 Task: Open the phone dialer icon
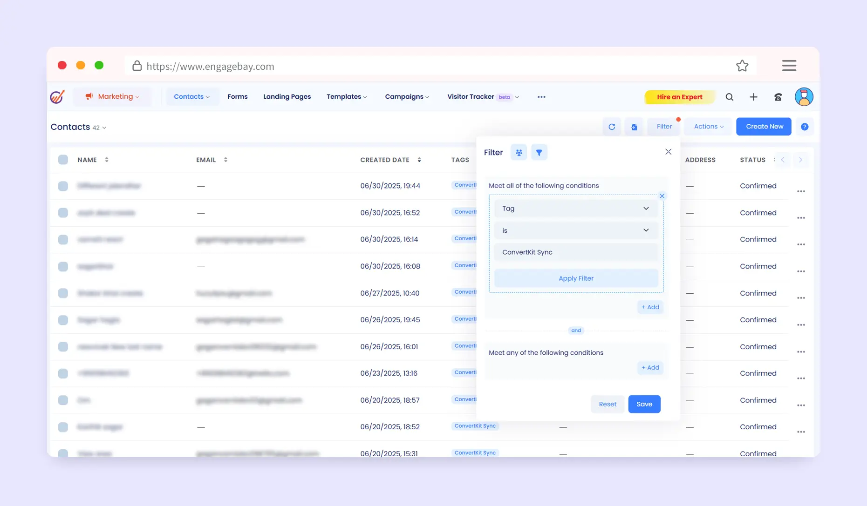pyautogui.click(x=778, y=97)
